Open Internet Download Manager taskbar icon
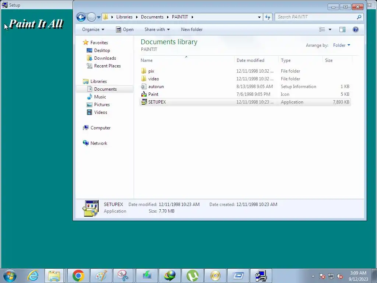377x283 pixels. click(170, 276)
